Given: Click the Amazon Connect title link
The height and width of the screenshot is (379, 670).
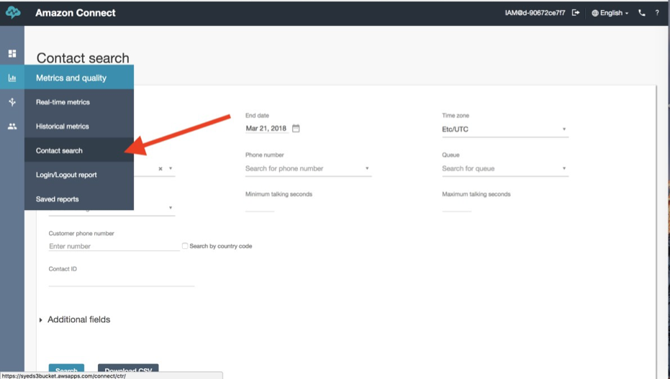Looking at the screenshot, I should point(75,13).
